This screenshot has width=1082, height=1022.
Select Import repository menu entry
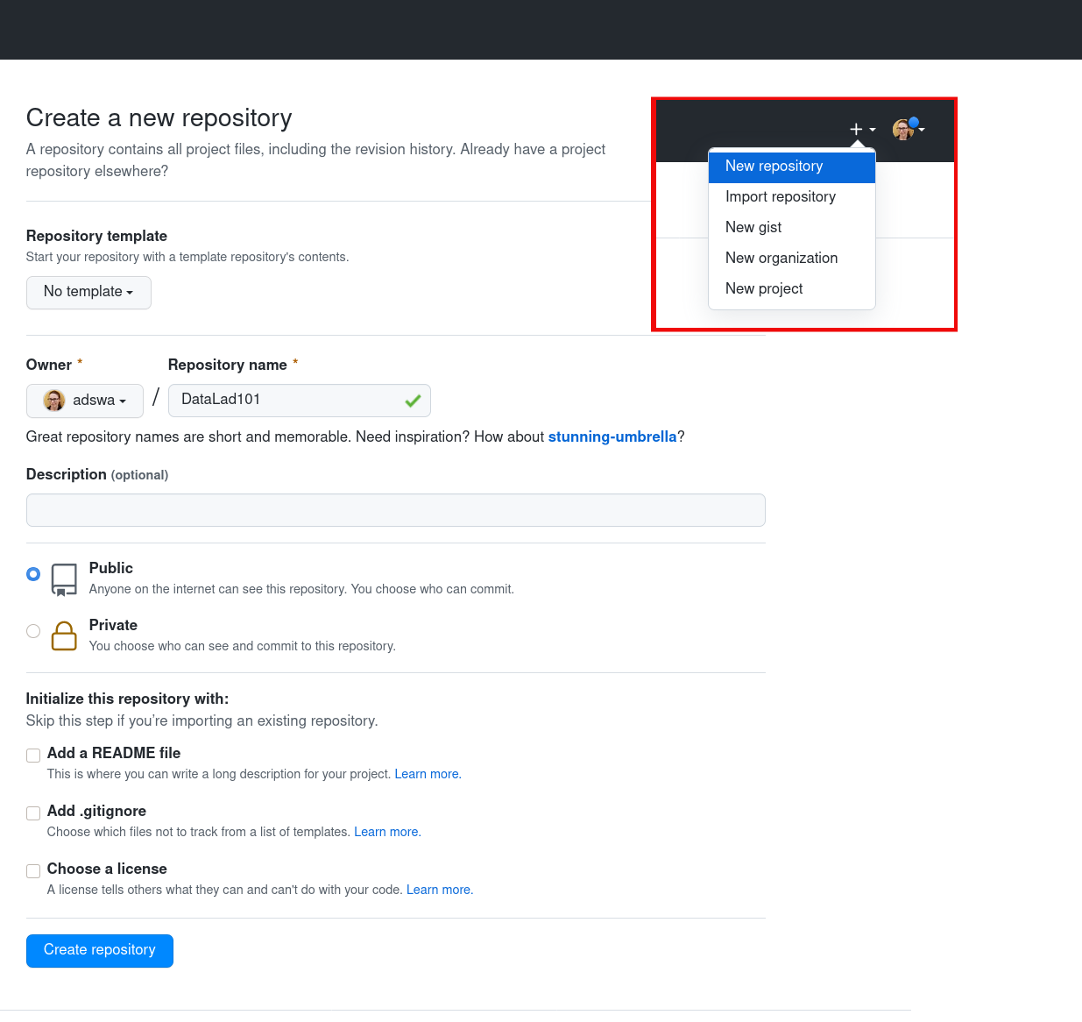tap(780, 197)
